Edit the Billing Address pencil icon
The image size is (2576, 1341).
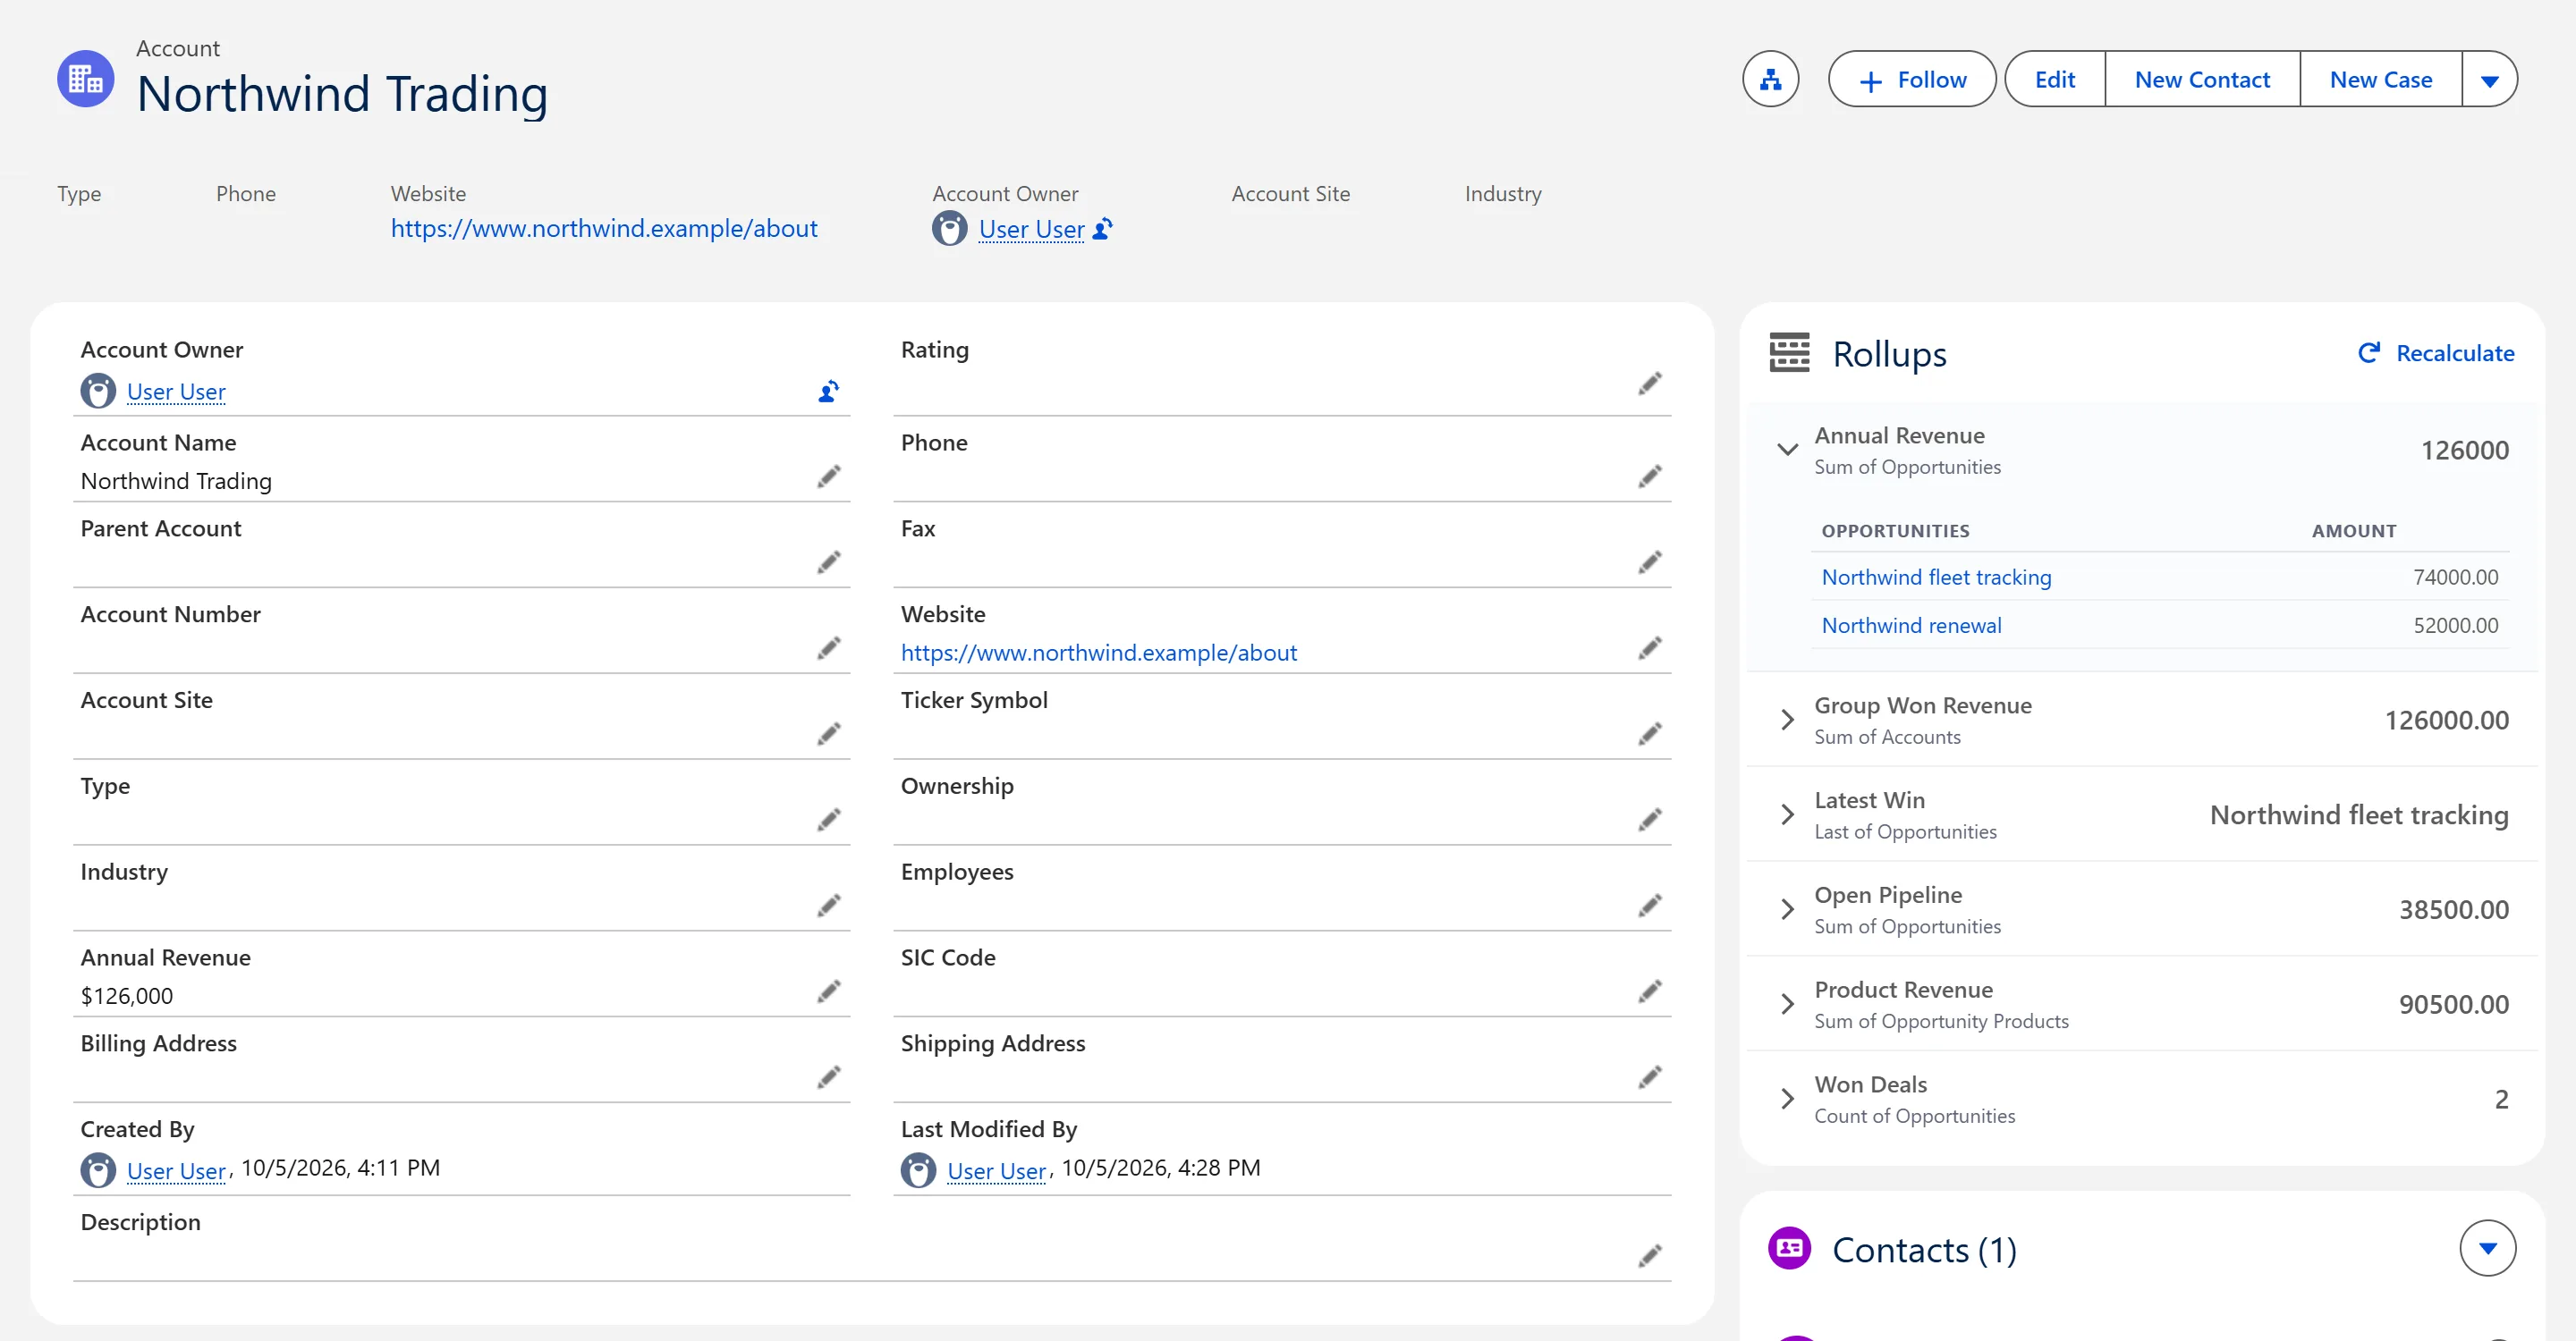[x=828, y=1078]
